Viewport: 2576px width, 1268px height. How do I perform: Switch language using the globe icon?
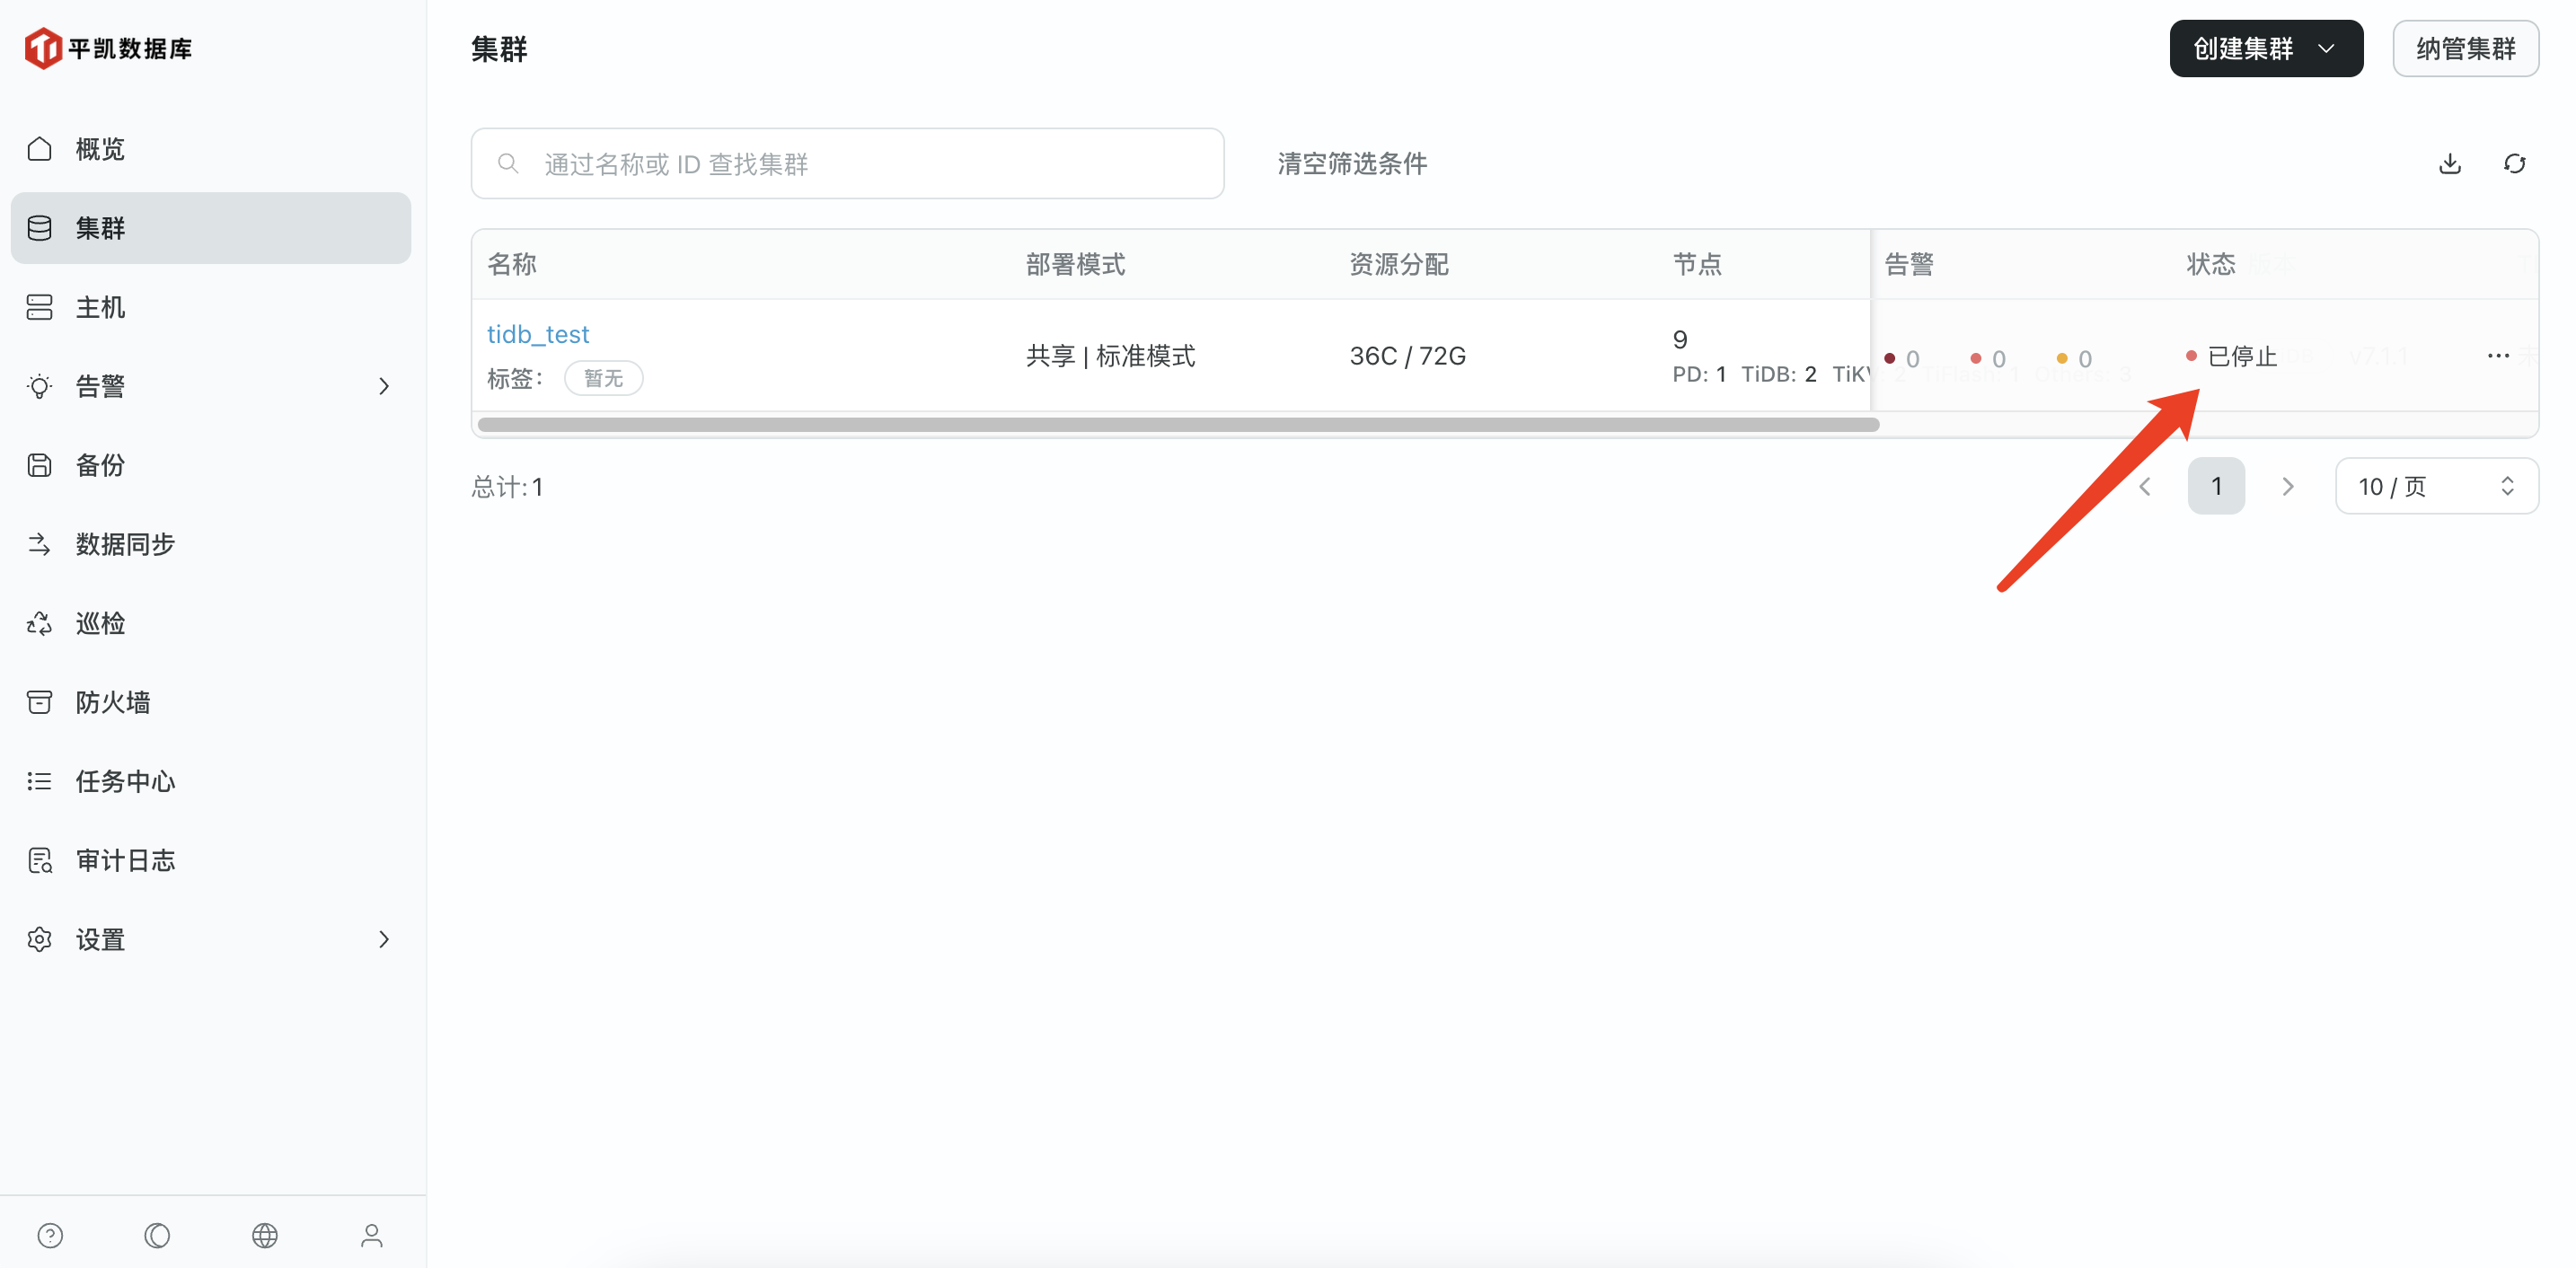point(265,1235)
